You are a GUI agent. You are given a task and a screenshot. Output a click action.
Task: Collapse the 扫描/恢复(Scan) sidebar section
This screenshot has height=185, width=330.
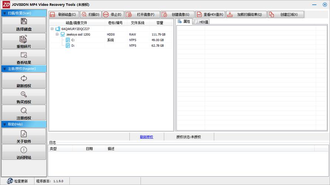[x=4, y=13]
